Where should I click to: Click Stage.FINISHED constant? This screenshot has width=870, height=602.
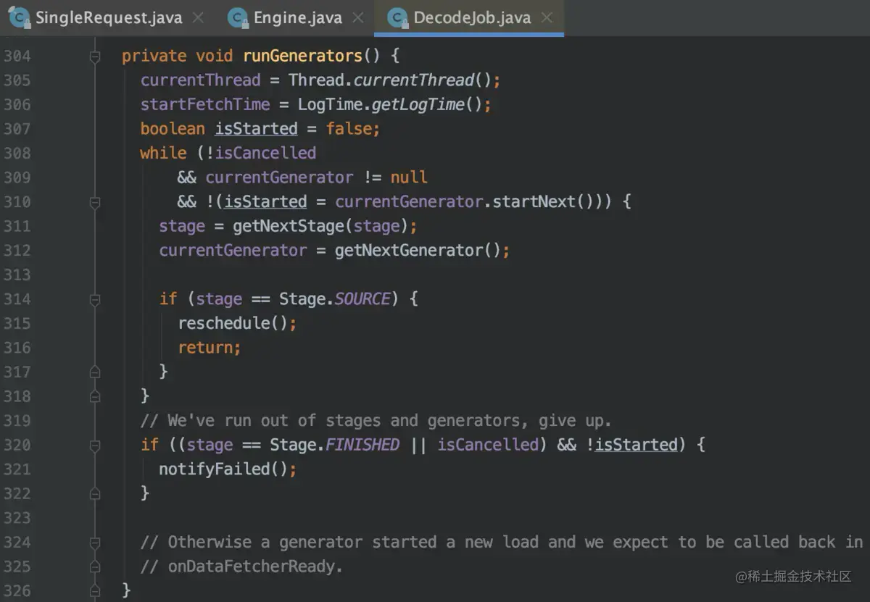point(335,445)
